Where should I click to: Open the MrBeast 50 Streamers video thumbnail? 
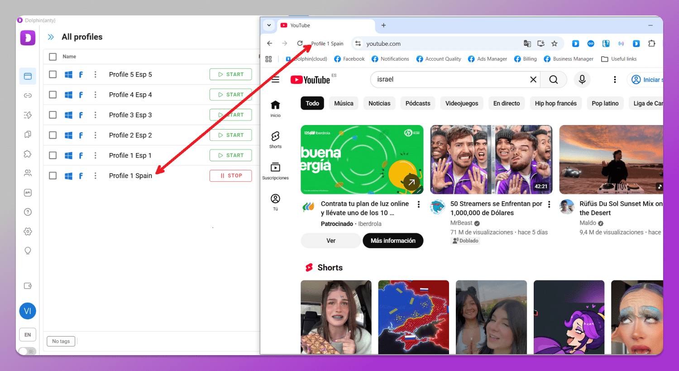click(x=491, y=159)
